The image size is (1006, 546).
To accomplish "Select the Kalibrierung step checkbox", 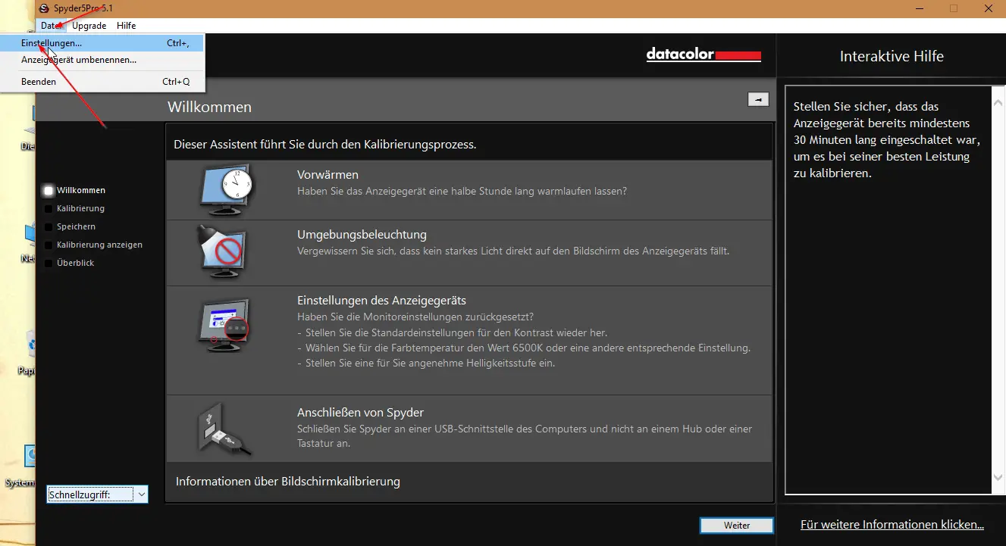I will [x=49, y=209].
